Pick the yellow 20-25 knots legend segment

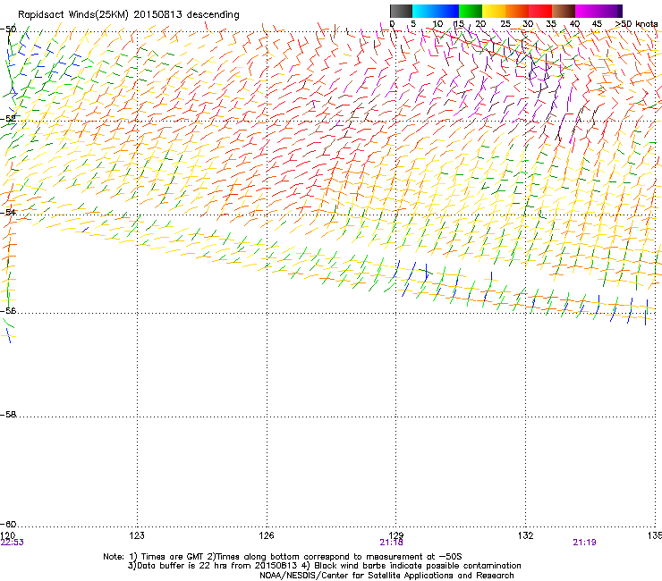coord(494,11)
